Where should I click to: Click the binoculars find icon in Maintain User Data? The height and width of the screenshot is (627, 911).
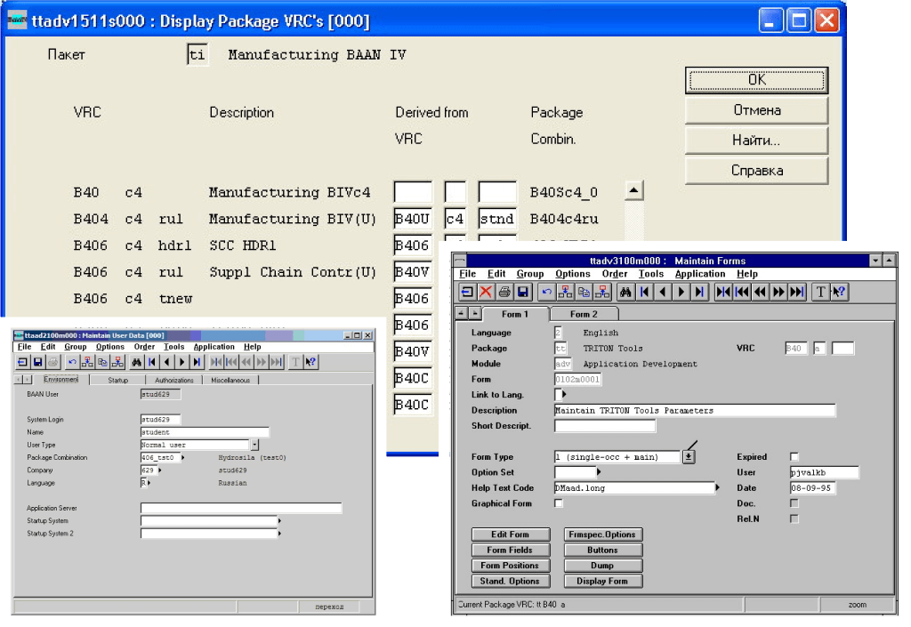point(136,362)
